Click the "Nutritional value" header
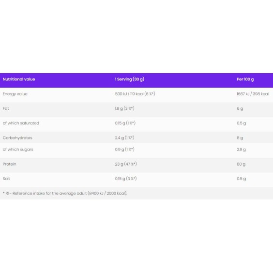Viewport: 273px width, 273px height. point(19,79)
